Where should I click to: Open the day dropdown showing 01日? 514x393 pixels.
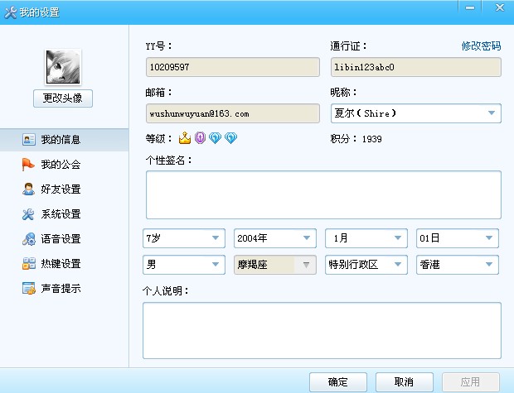pos(458,238)
